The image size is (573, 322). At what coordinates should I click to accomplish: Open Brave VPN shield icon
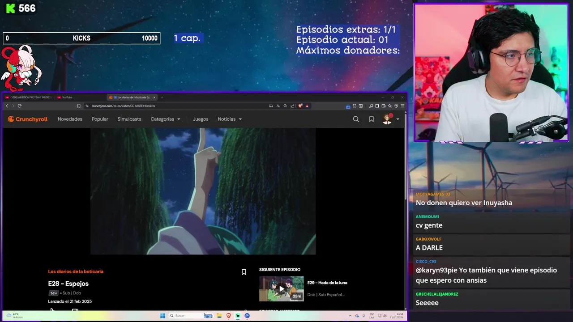(396, 106)
